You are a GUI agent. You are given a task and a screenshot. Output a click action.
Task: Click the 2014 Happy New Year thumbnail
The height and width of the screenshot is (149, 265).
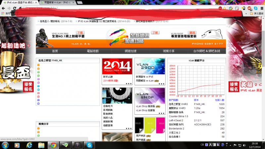(x=117, y=66)
